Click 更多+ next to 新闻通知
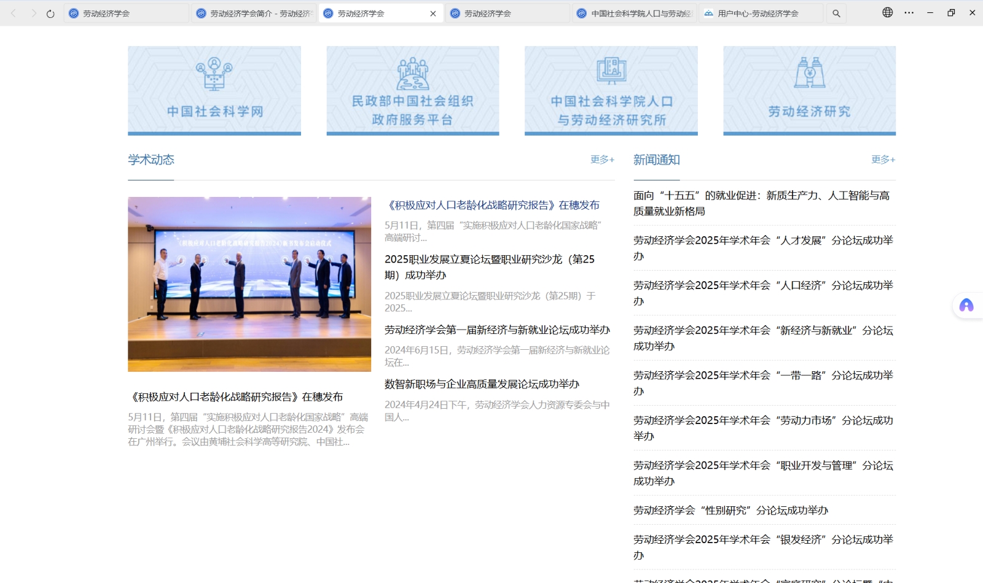The height and width of the screenshot is (583, 983). pos(882,159)
